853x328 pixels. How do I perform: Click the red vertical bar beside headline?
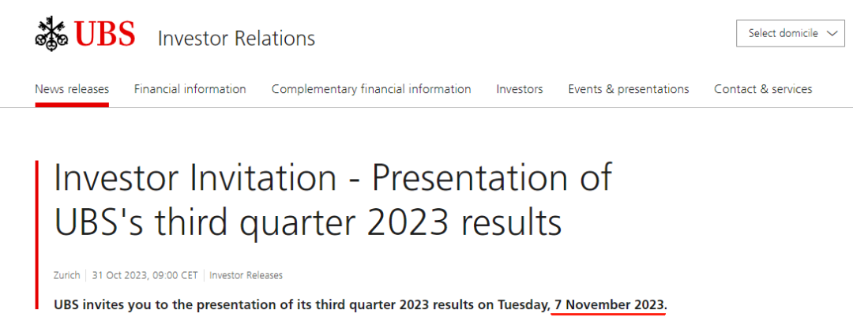coord(37,235)
